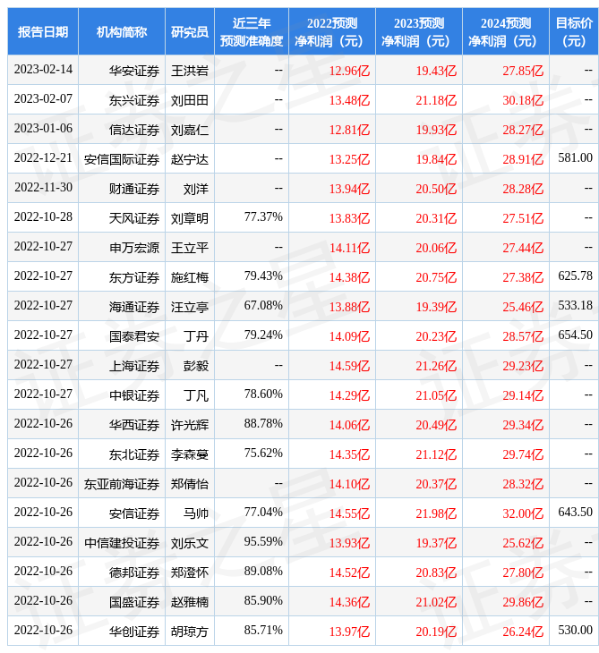Click researcher 王洪岩
The width and height of the screenshot is (599, 653).
click(x=190, y=71)
